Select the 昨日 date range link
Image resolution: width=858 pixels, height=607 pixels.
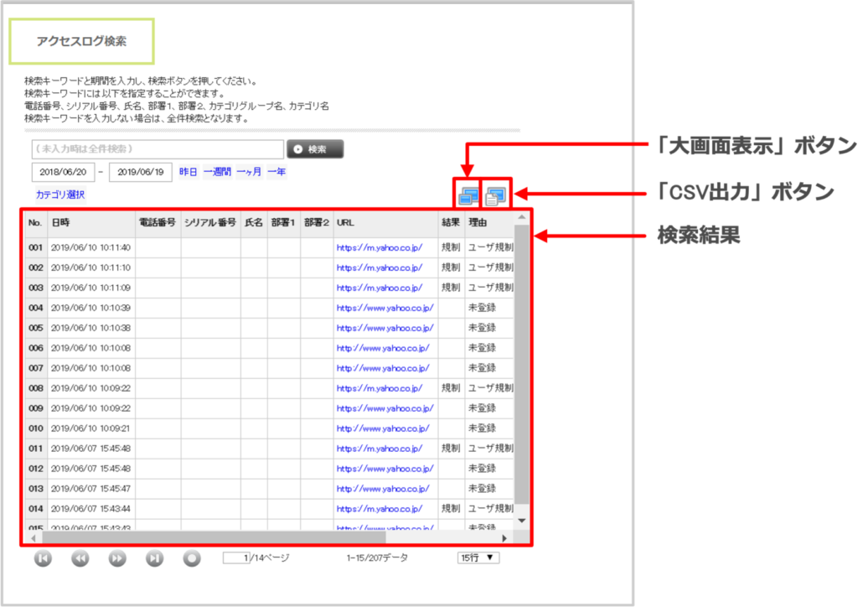coord(188,172)
